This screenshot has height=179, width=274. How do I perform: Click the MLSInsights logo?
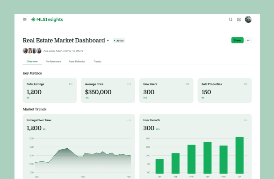(47, 20)
